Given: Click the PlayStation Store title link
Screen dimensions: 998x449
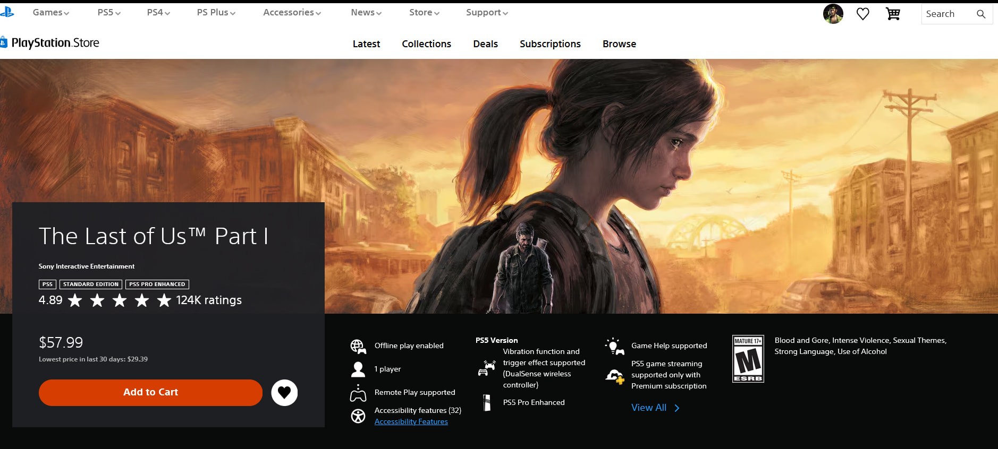Looking at the screenshot, I should (x=55, y=43).
